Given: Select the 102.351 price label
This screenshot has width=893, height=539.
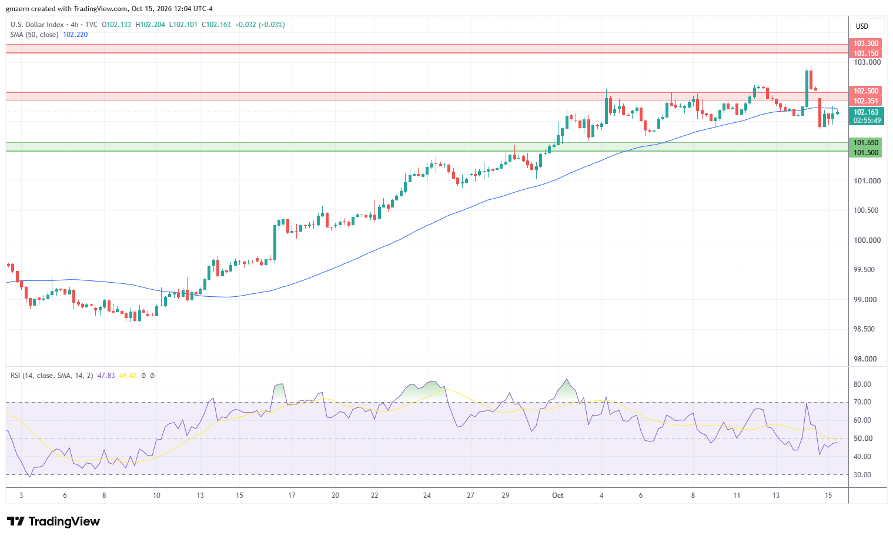Looking at the screenshot, I should coord(866,101).
